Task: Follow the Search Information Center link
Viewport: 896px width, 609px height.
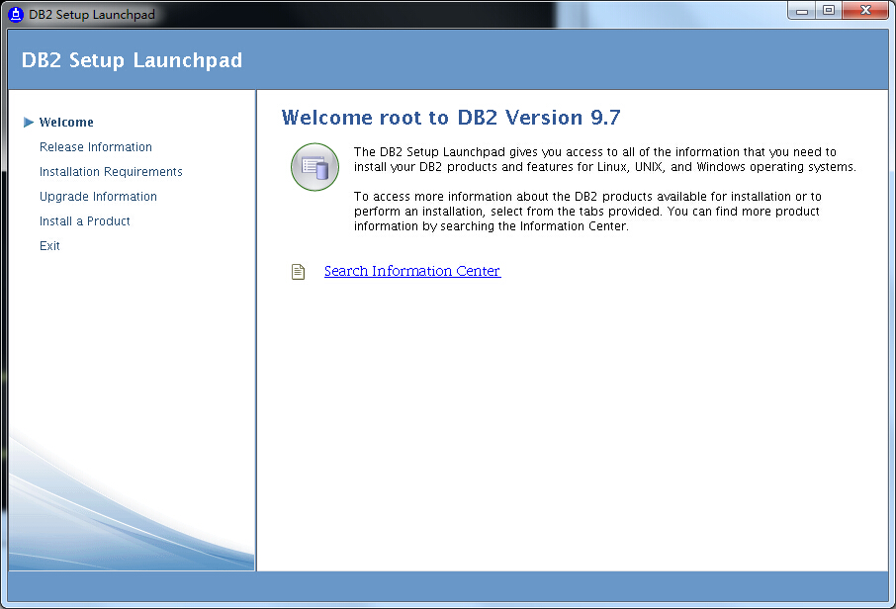Action: [412, 271]
